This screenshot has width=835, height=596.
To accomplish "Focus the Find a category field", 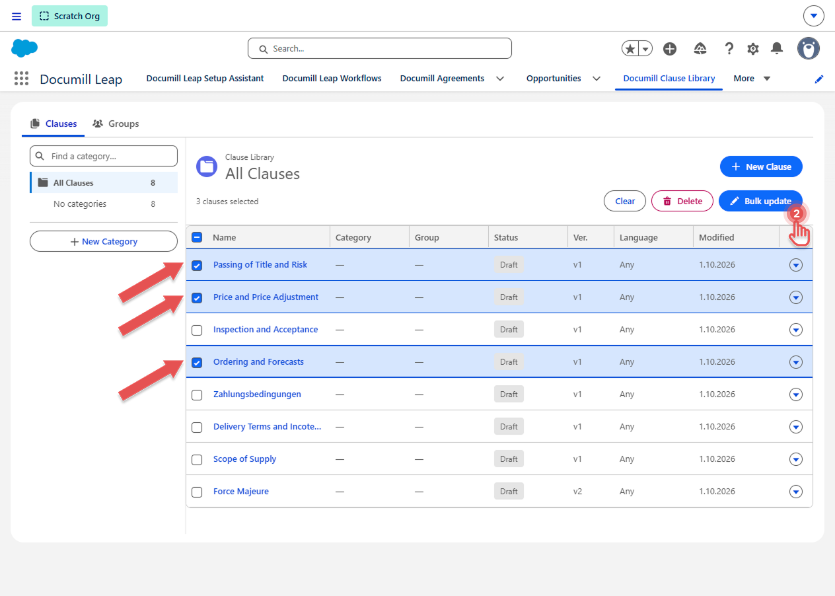I will pos(104,156).
